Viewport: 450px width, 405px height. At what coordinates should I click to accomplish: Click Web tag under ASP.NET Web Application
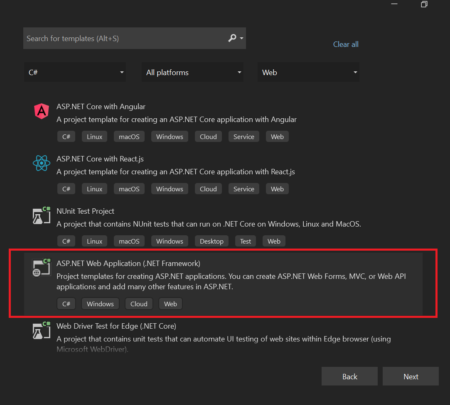(x=170, y=304)
